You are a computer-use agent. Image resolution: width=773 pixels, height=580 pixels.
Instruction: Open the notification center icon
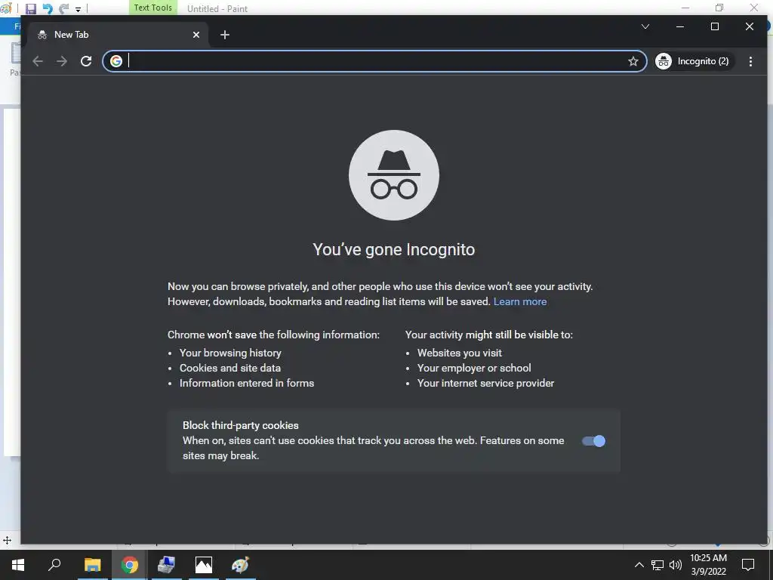[x=748, y=565]
